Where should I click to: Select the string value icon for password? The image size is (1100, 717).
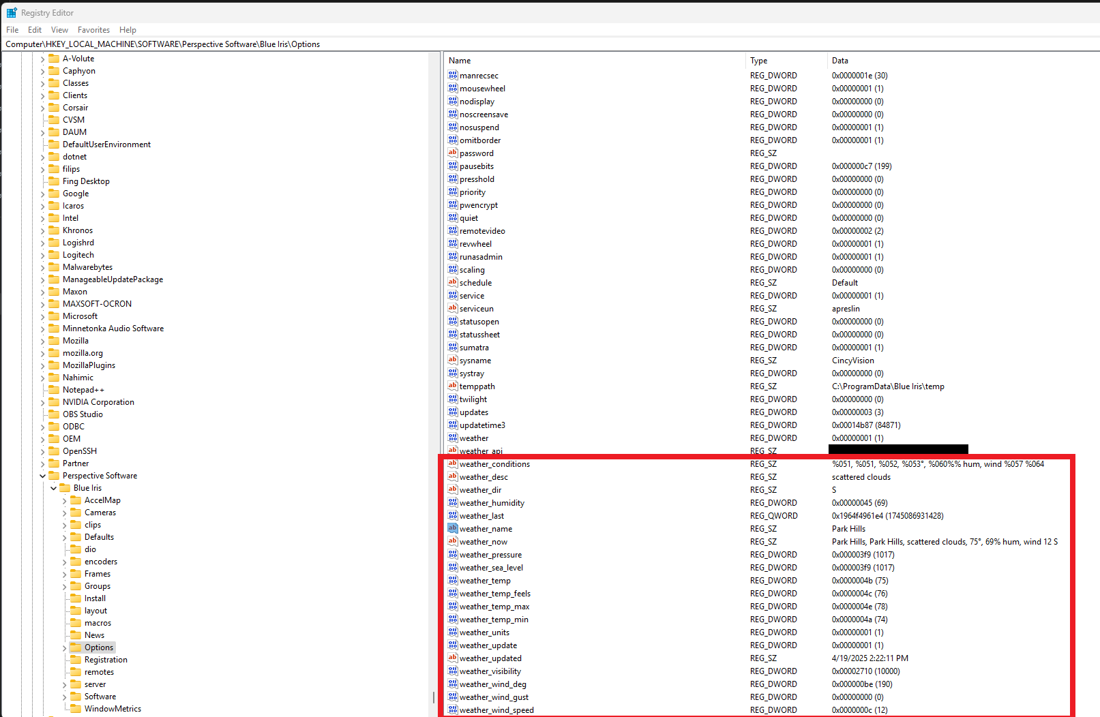click(453, 153)
